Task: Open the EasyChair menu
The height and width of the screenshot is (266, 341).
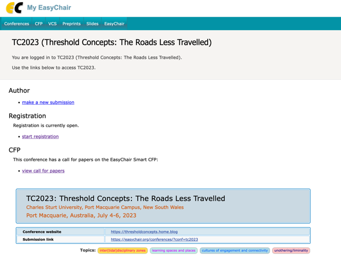Action: [x=114, y=24]
